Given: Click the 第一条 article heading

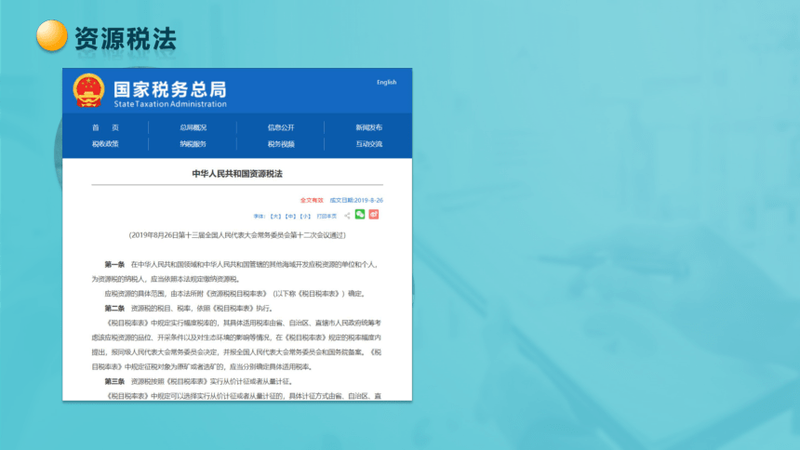Looking at the screenshot, I should pos(114,264).
